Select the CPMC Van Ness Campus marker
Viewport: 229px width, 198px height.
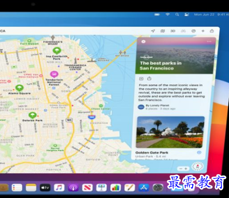(x=41, y=76)
